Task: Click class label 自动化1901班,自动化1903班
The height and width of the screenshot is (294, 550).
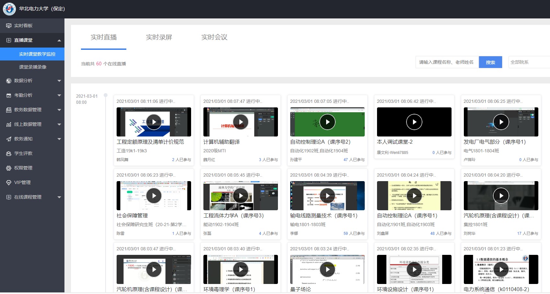Action: (406, 224)
